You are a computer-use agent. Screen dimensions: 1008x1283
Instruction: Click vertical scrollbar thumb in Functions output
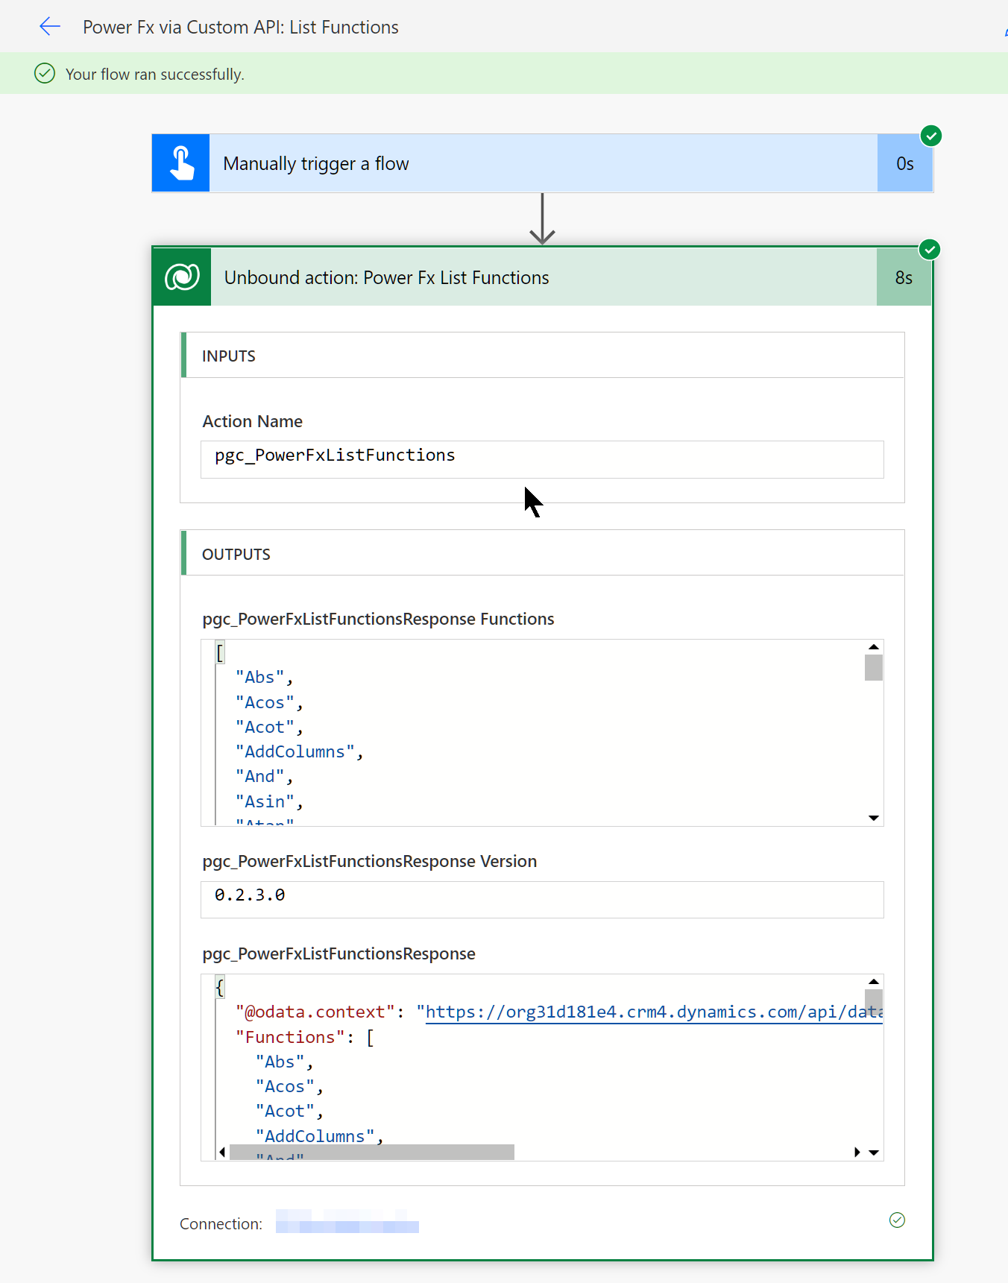point(874,667)
